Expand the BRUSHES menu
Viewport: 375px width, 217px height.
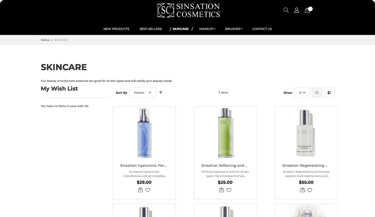(234, 29)
